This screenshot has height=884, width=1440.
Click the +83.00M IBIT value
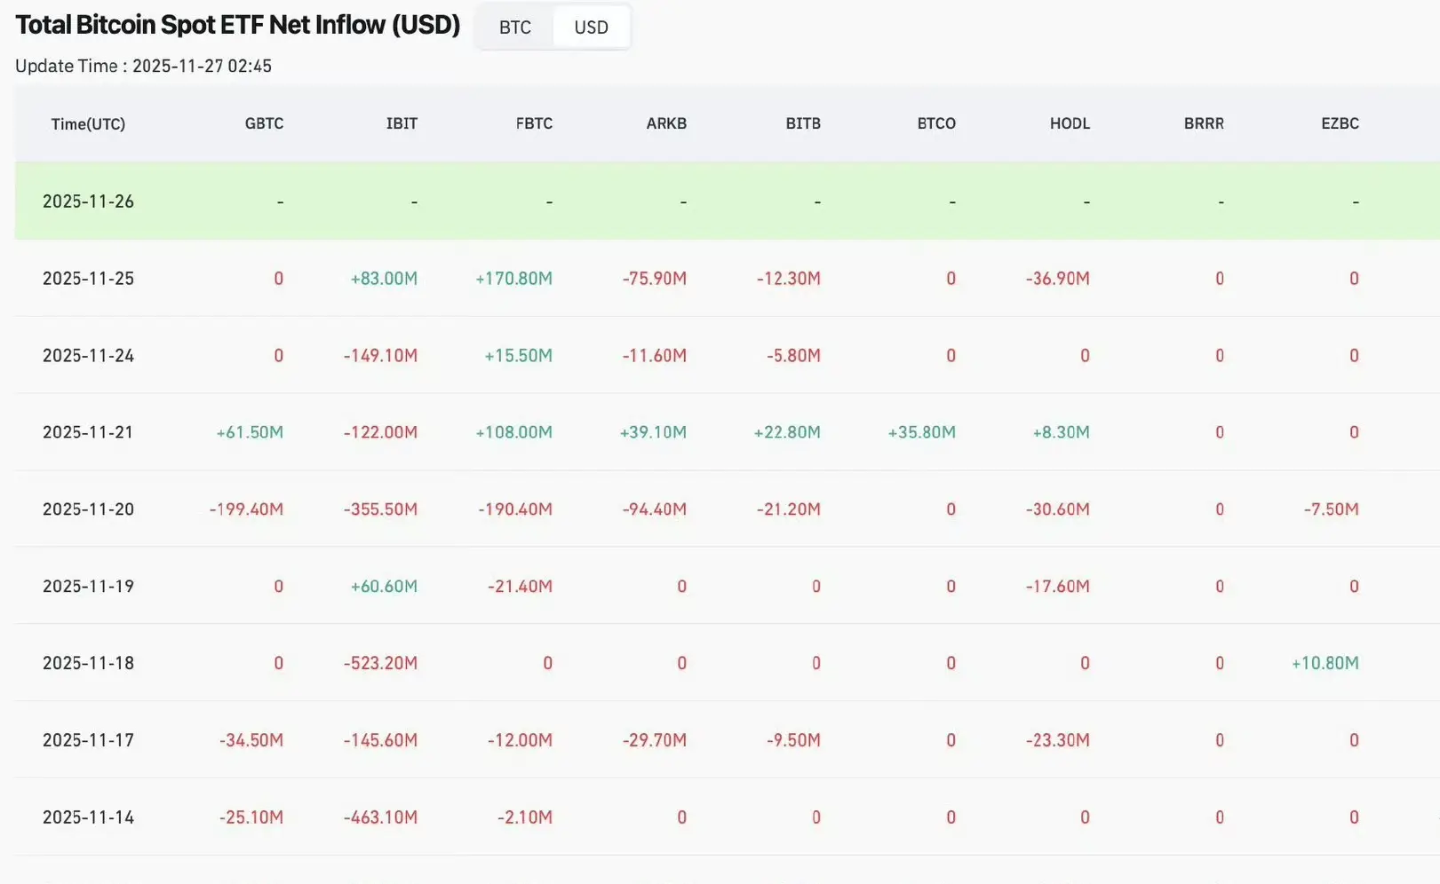click(384, 279)
